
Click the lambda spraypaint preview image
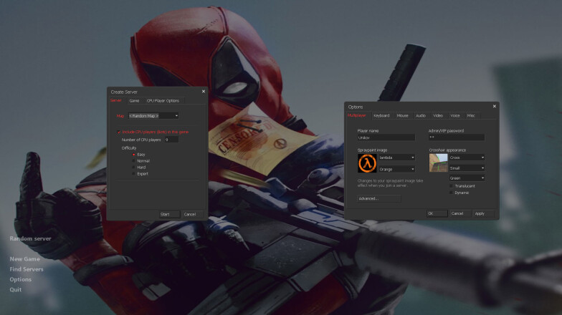[x=367, y=163]
